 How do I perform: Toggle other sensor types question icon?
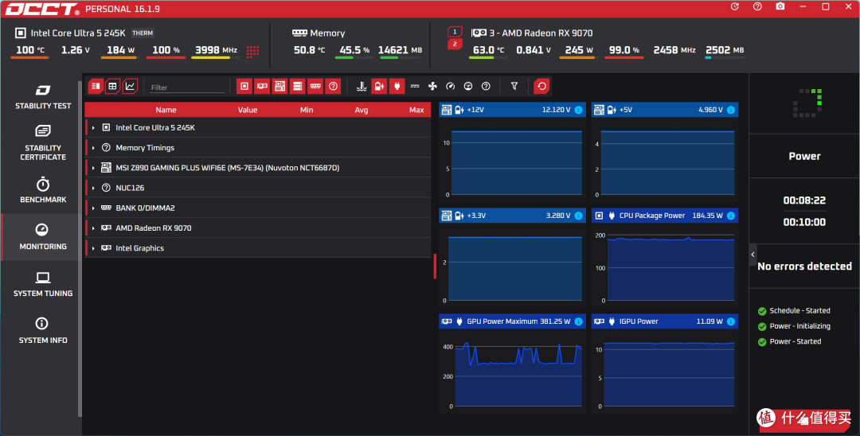point(486,86)
